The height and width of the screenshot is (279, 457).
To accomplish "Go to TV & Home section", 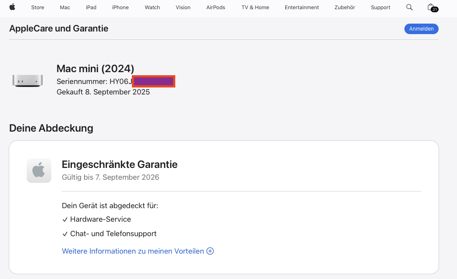I will coord(255,7).
